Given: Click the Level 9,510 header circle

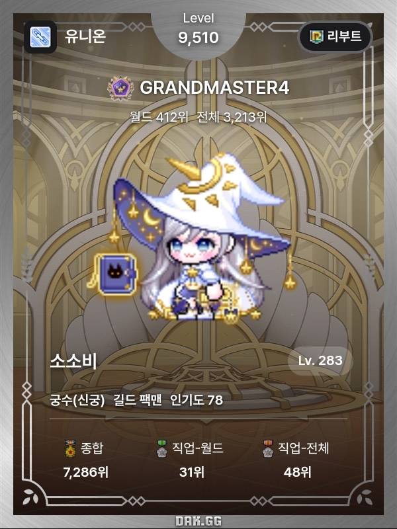Looking at the screenshot, I should click(198, 30).
